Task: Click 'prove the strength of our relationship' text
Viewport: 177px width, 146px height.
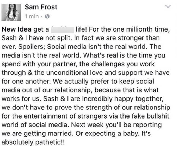Action: pos(112,108)
